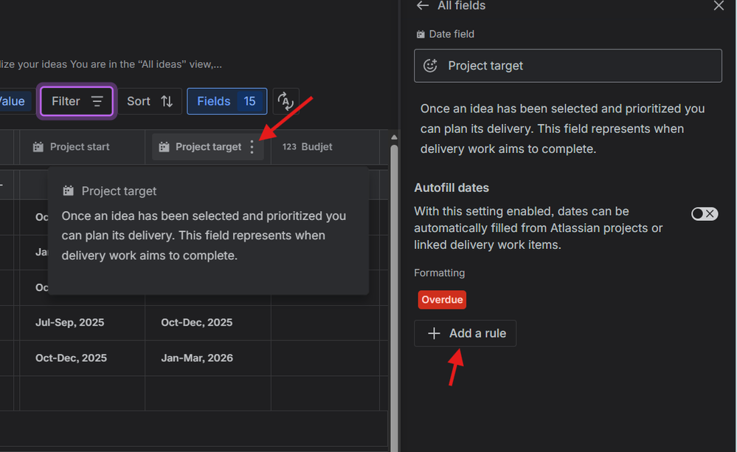737x452 pixels.
Task: Click the Oct-Dec, 2025 Project start cell
Action: coord(82,358)
